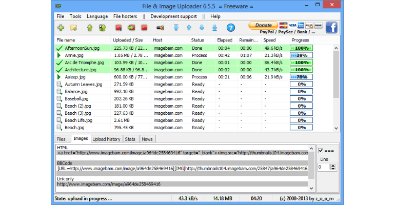Viewport: 395px width, 205px height.
Task: Open help via blue question mark icon
Action: [230, 27]
